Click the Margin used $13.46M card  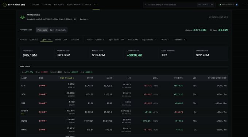[106, 53]
